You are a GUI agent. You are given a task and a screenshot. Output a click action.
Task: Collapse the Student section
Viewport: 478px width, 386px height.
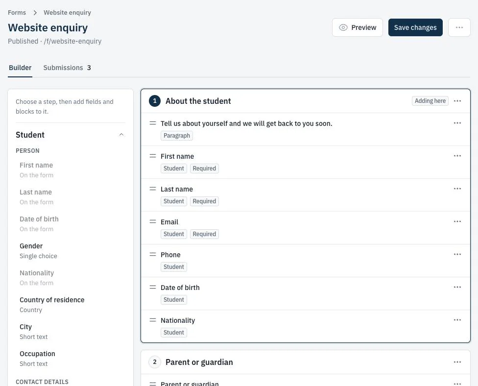point(121,135)
